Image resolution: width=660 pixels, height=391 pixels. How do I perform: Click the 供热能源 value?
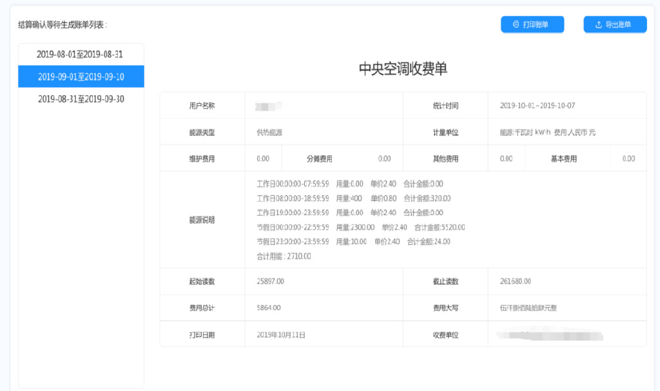pyautogui.click(x=269, y=133)
